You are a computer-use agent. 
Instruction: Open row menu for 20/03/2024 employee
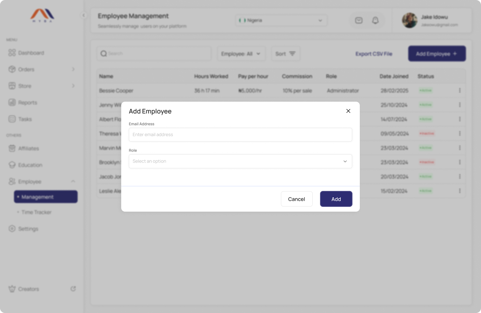(x=460, y=177)
